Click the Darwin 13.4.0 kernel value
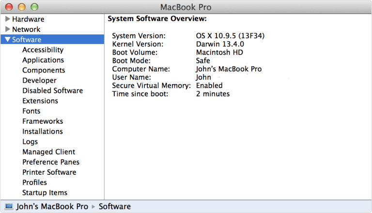Viewport: 372px width, 213px height. [x=220, y=44]
